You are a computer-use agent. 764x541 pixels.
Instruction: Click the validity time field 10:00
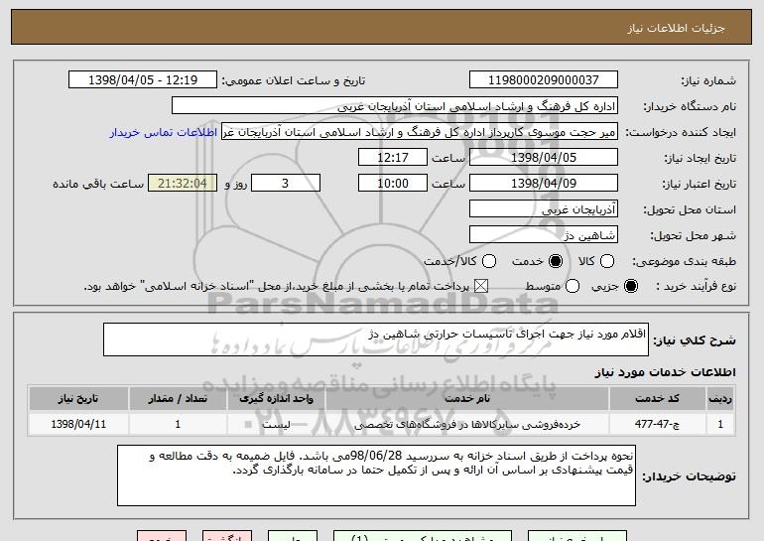(393, 184)
